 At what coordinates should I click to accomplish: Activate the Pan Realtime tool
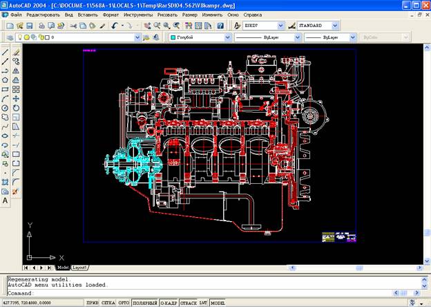pyautogui.click(x=147, y=26)
